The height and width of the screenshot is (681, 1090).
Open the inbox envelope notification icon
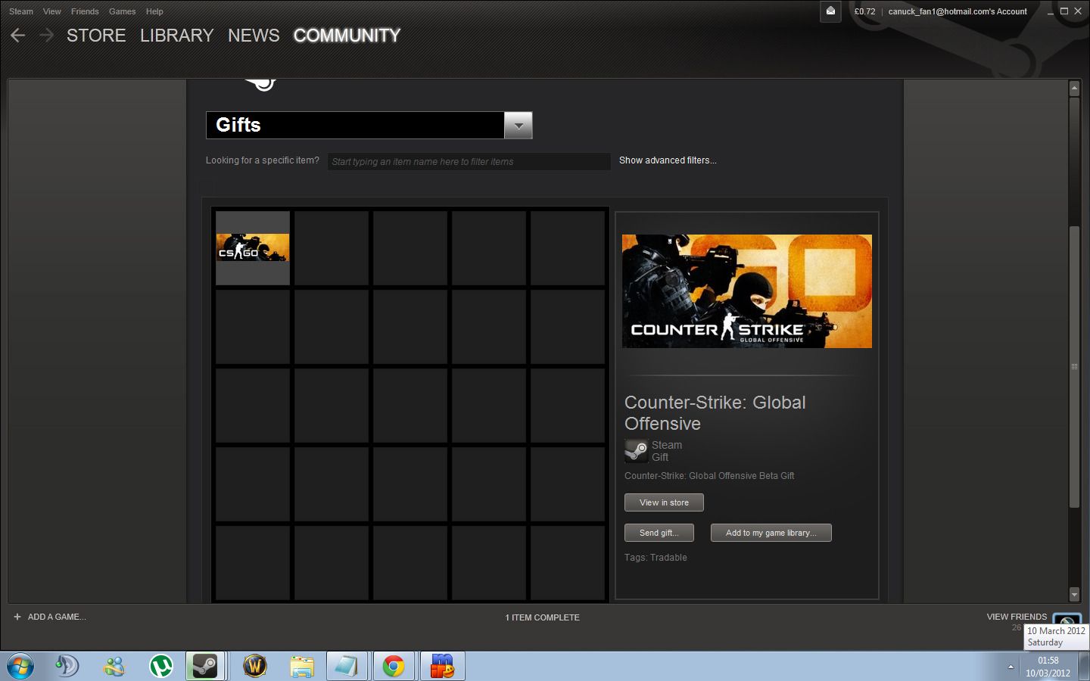pos(830,11)
